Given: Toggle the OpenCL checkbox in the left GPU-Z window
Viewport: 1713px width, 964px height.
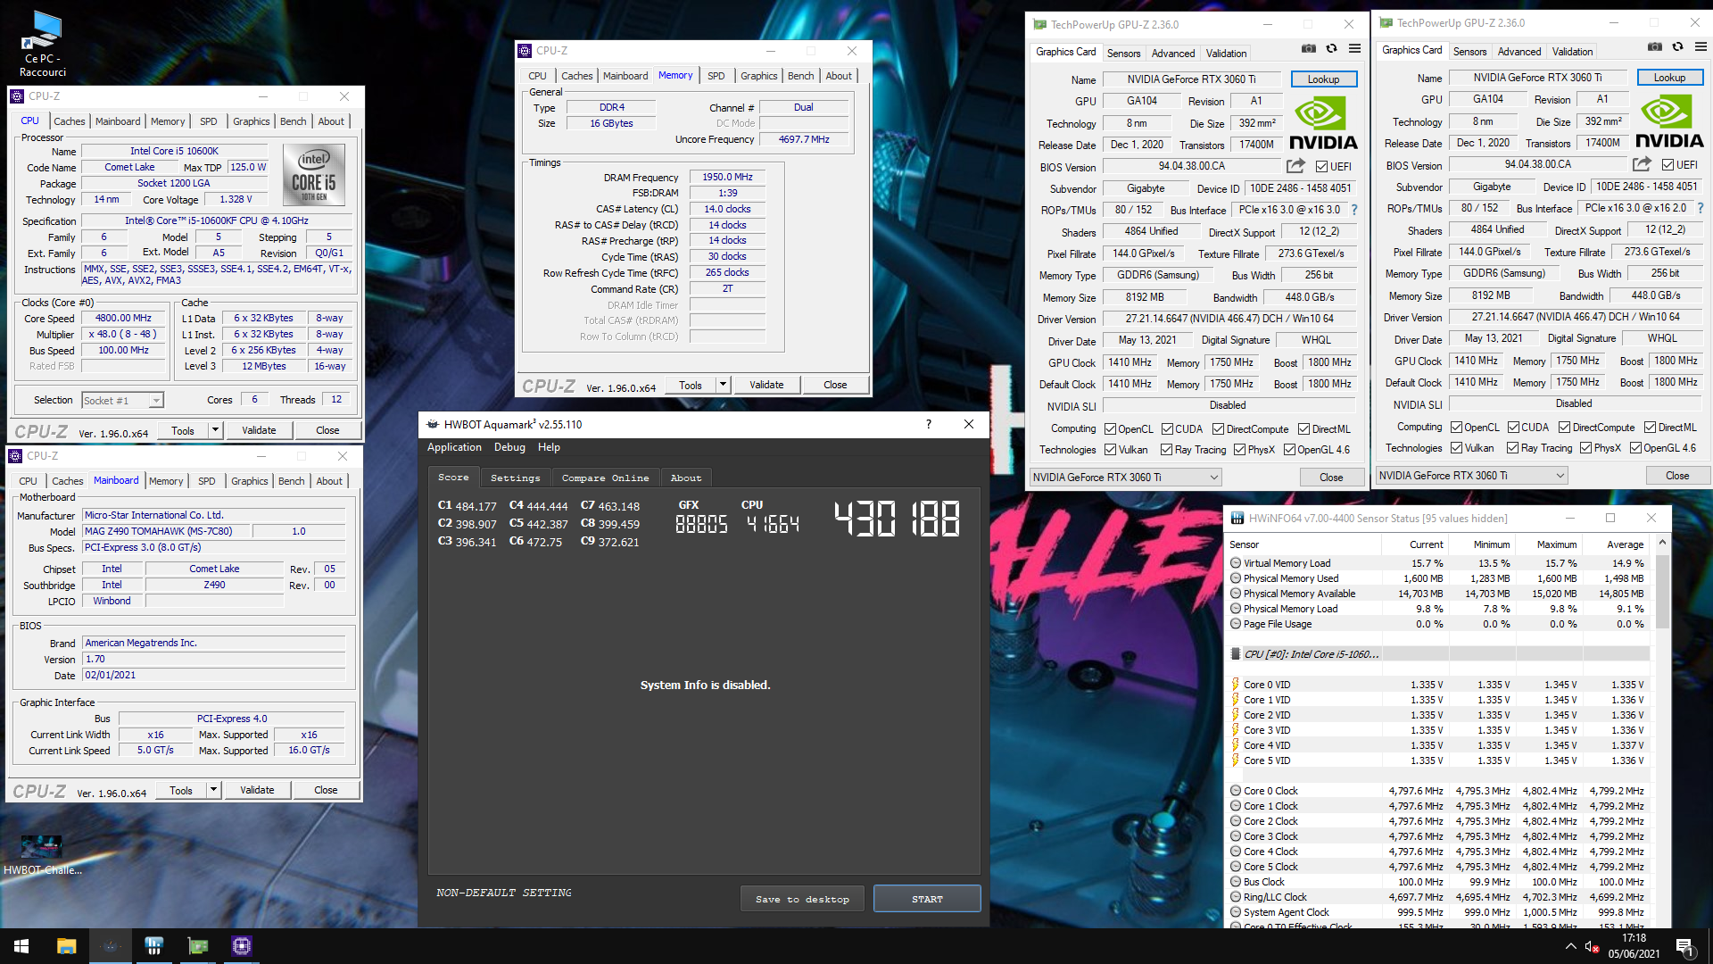Looking at the screenshot, I should (1110, 429).
